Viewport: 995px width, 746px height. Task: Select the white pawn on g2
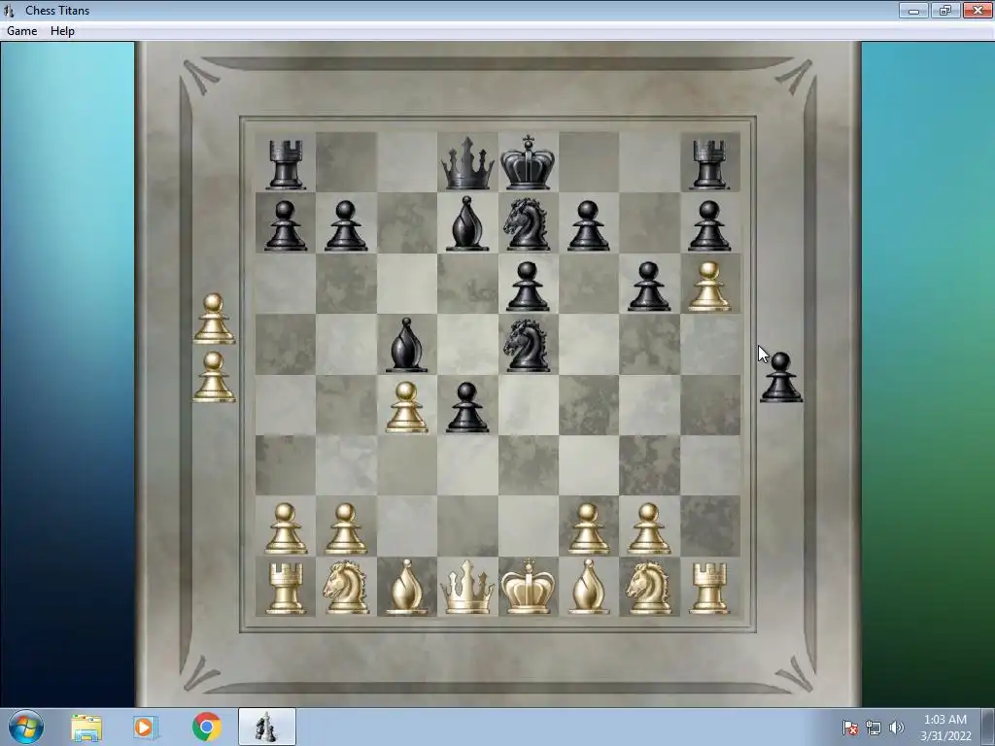(x=649, y=528)
